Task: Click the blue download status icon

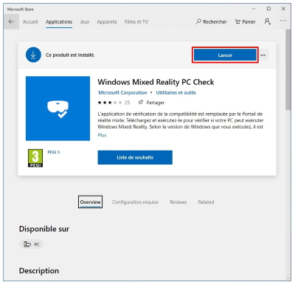Action: 33,55
